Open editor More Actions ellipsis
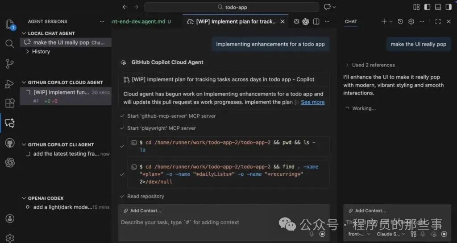This screenshot has width=457, height=243. pyautogui.click(x=327, y=21)
